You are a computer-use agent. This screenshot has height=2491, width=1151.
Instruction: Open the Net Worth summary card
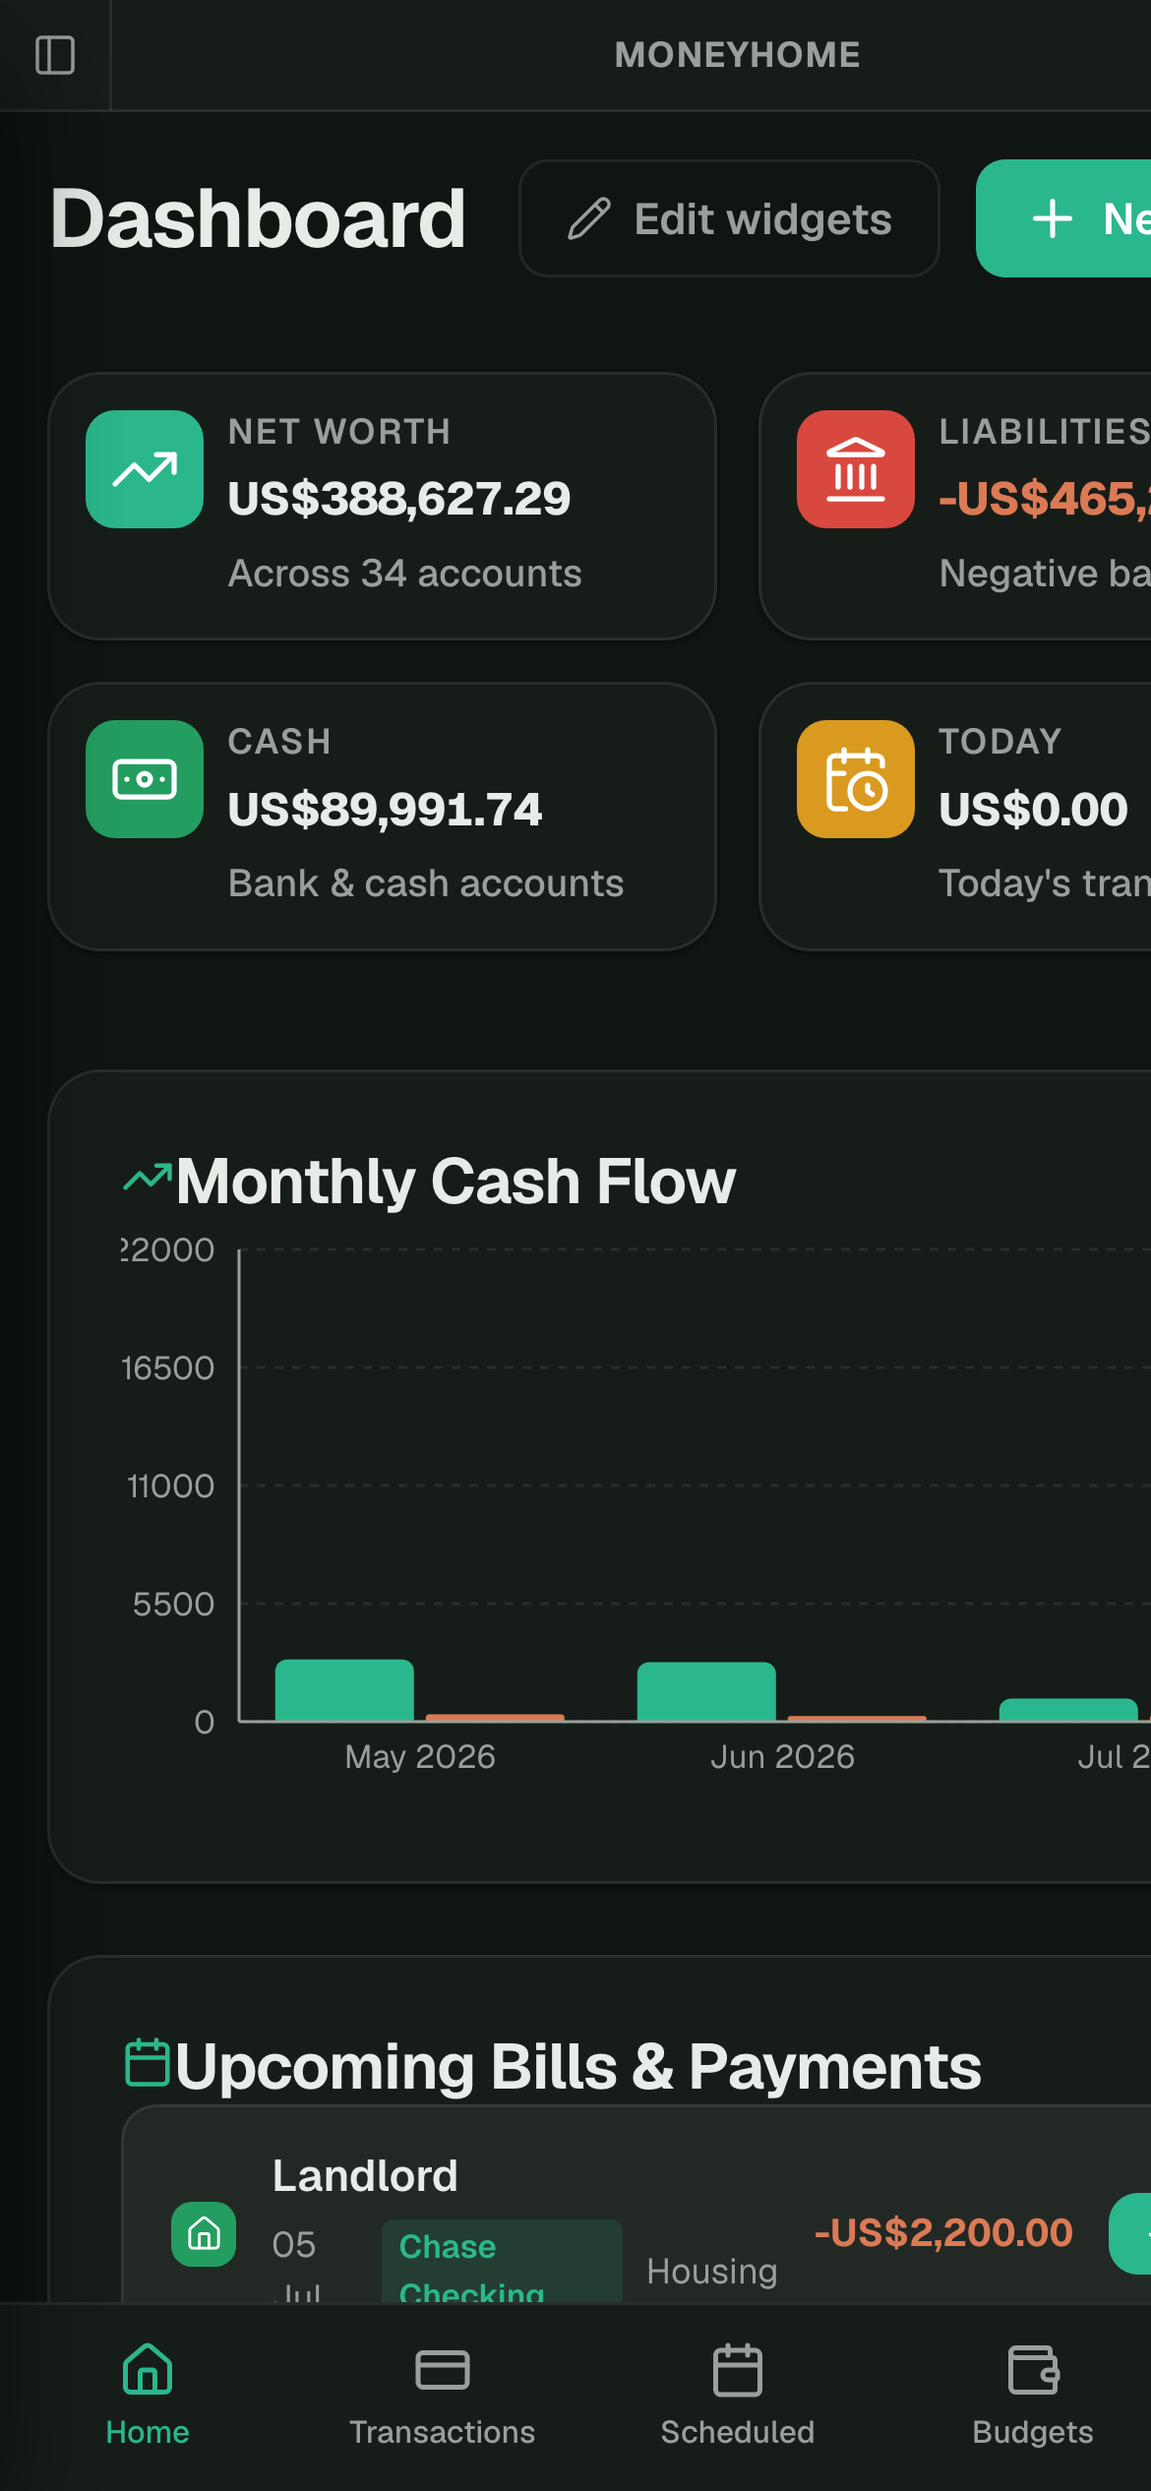coord(382,506)
